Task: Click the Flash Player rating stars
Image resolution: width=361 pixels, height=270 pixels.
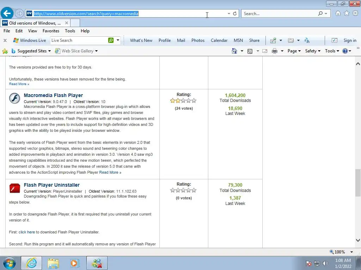Action: pos(183,101)
